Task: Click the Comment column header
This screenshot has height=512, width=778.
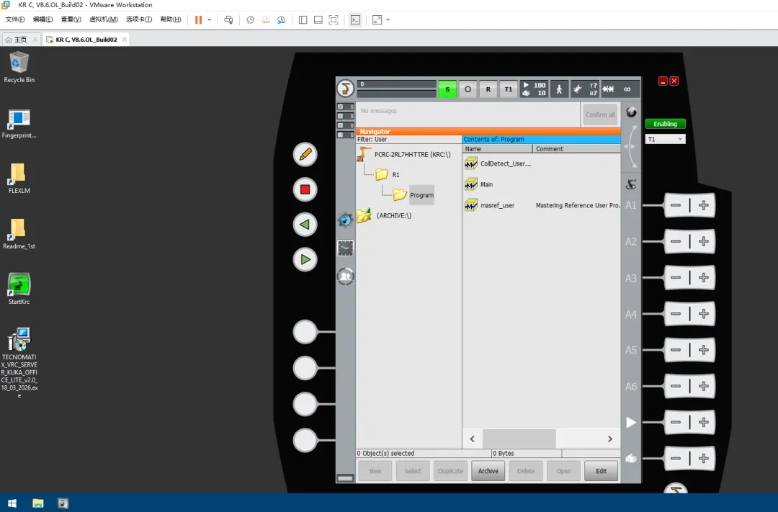Action: [x=576, y=149]
